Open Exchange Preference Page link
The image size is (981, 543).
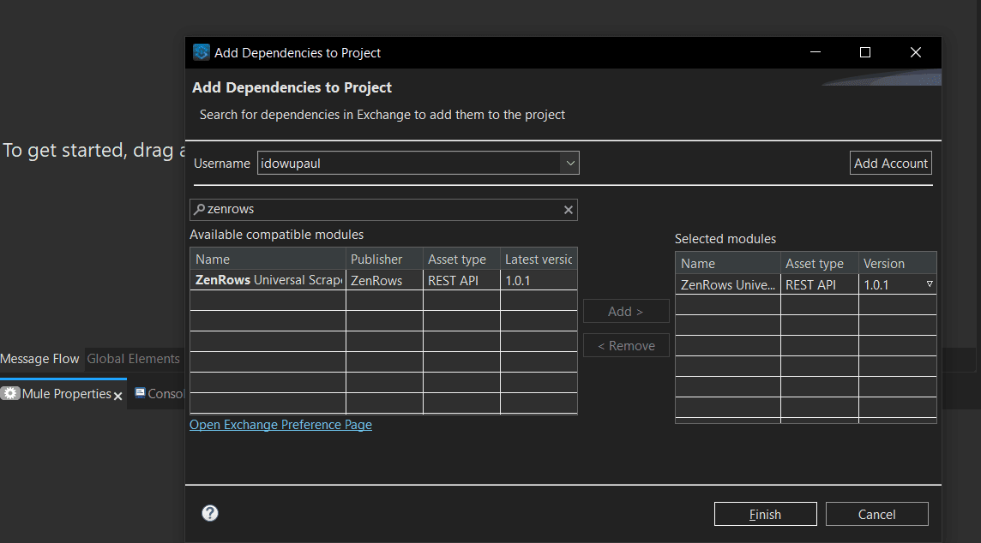281,425
